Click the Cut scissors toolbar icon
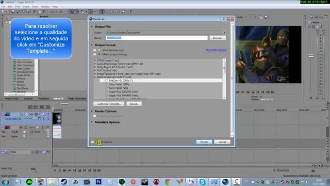330x186 pixels. pos(34,11)
